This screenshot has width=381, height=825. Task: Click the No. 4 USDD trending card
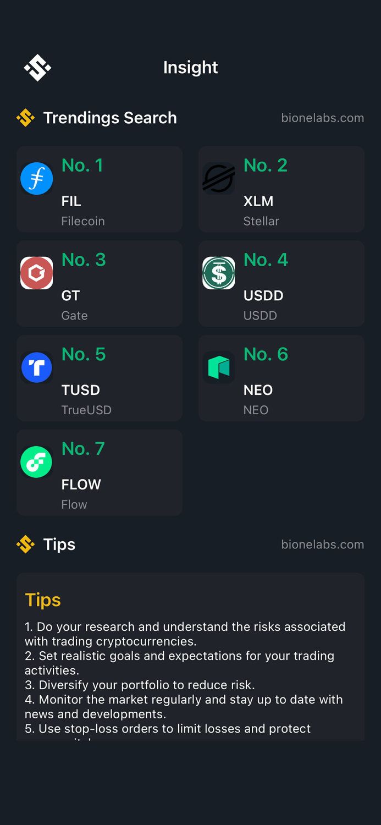(x=281, y=284)
